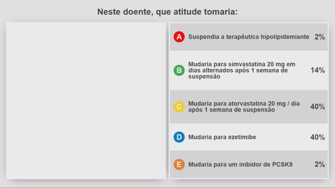This screenshot has height=188, width=335.
Task: Click the red A circle icon
Action: click(179, 37)
